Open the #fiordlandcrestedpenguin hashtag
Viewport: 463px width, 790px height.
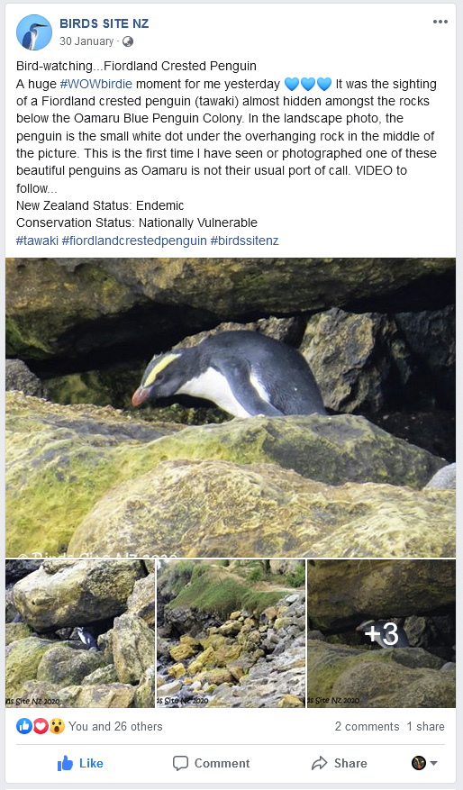click(x=134, y=241)
